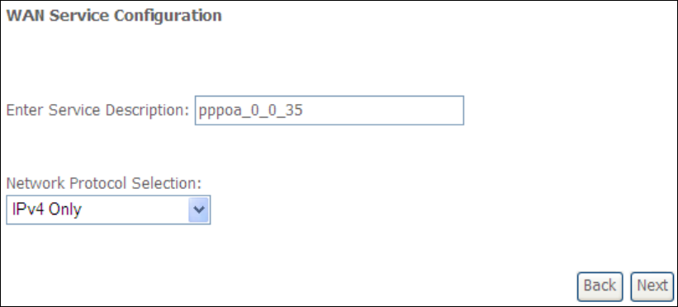This screenshot has height=307, width=678.
Task: Focus the field containing pppoa_0_0_35
Action: tap(330, 111)
